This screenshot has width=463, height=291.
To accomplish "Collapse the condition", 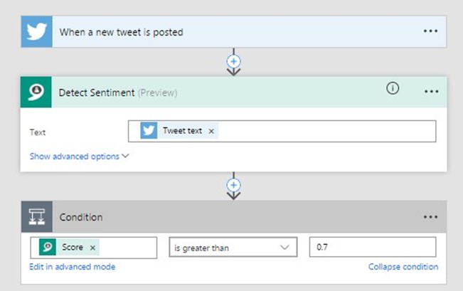I will click(x=403, y=267).
